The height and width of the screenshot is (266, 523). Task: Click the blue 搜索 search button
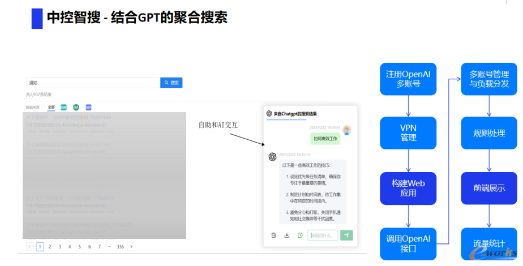[171, 83]
